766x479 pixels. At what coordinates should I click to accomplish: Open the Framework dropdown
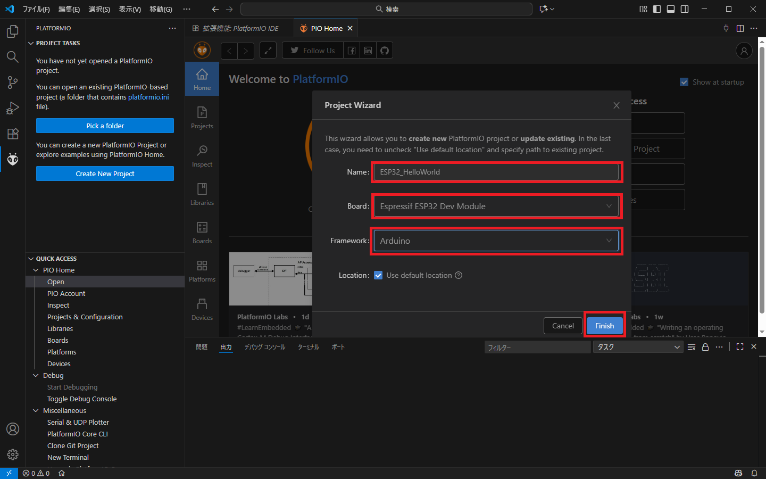pyautogui.click(x=496, y=241)
